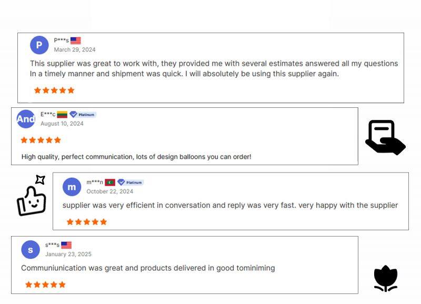Click the five stars in E***c's review
421x304 pixels.
(x=41, y=140)
